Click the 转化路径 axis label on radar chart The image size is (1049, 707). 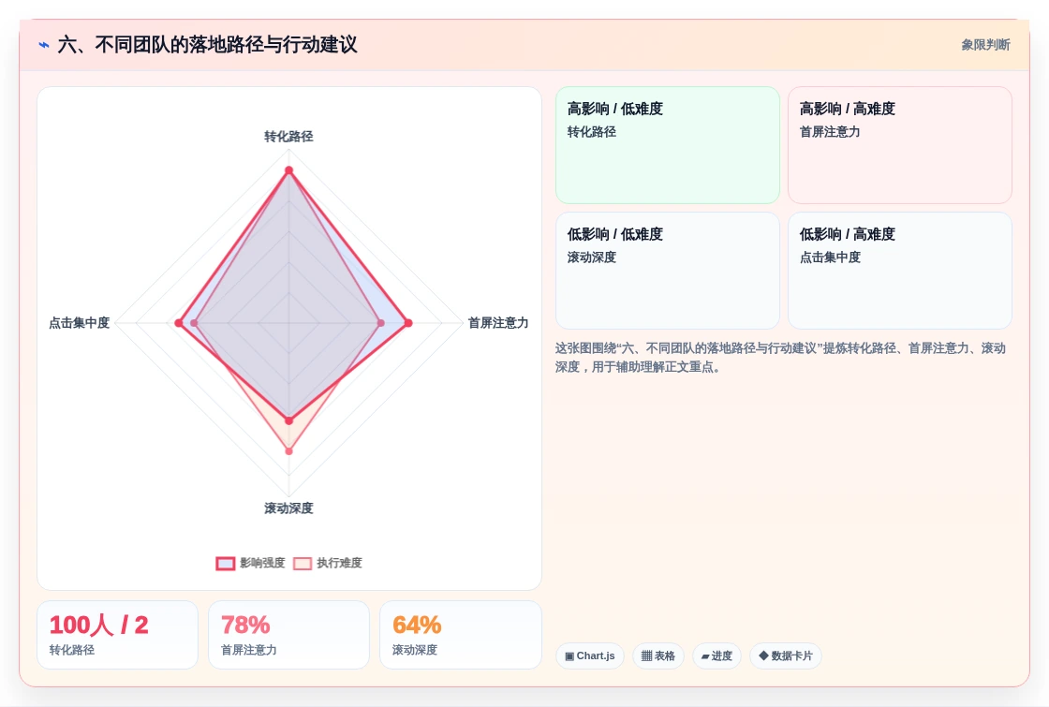(288, 137)
